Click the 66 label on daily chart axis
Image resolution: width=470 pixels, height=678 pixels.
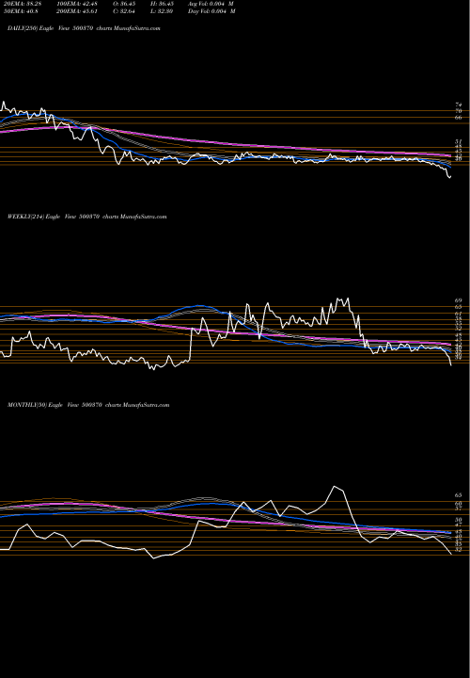(459, 117)
